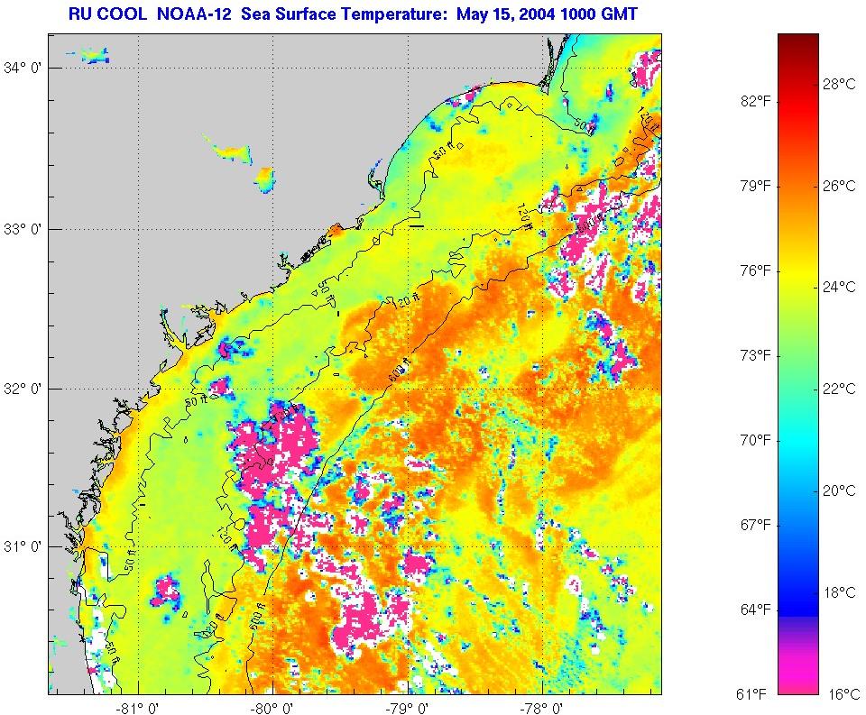Click the 22°C colorbar label
Image resolution: width=866 pixels, height=715 pixels.
click(x=839, y=389)
